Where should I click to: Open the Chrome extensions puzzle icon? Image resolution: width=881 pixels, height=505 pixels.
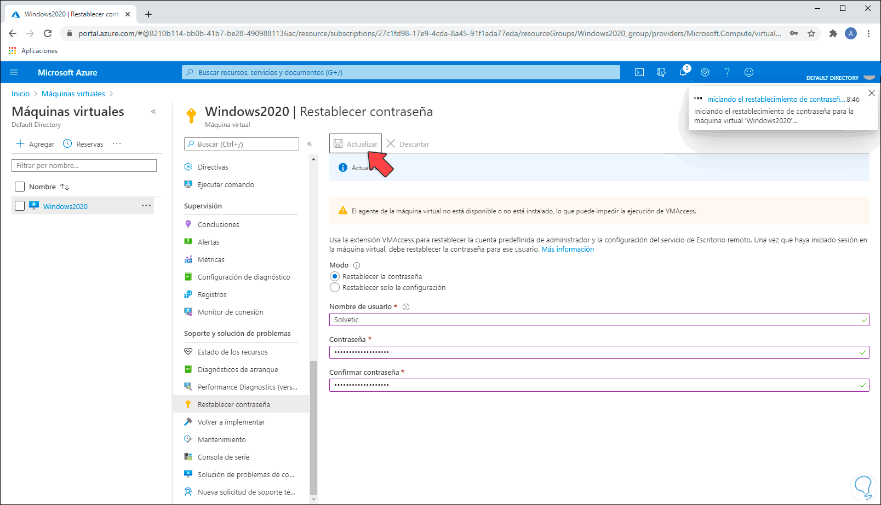(833, 33)
